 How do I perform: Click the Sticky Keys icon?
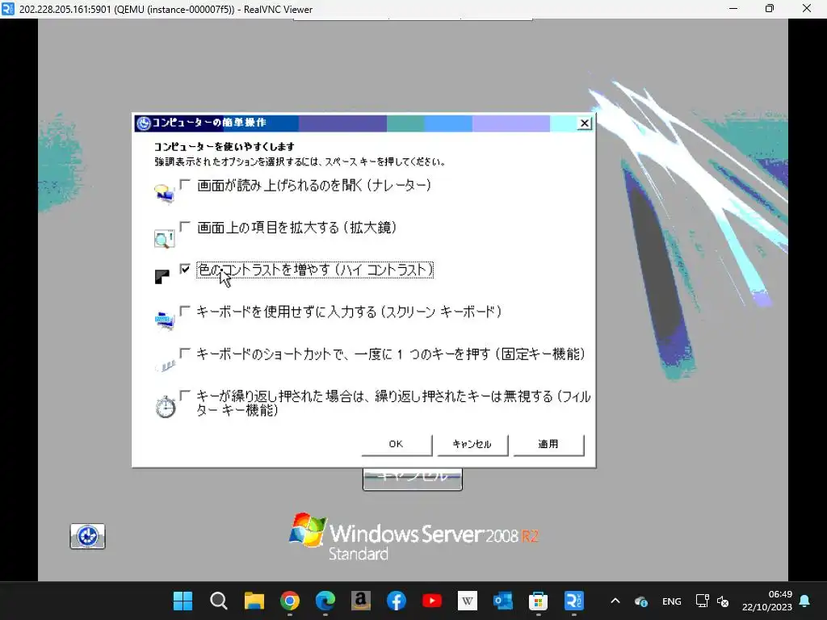166,365
